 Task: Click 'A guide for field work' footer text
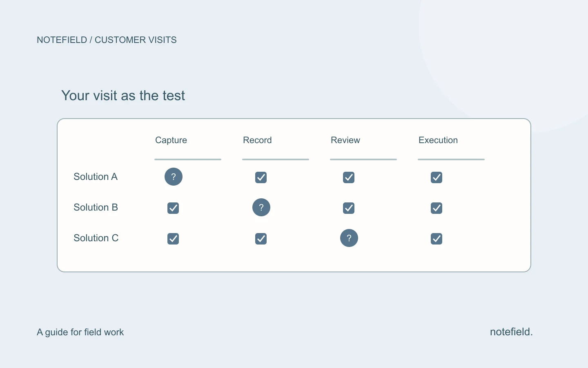(x=80, y=332)
